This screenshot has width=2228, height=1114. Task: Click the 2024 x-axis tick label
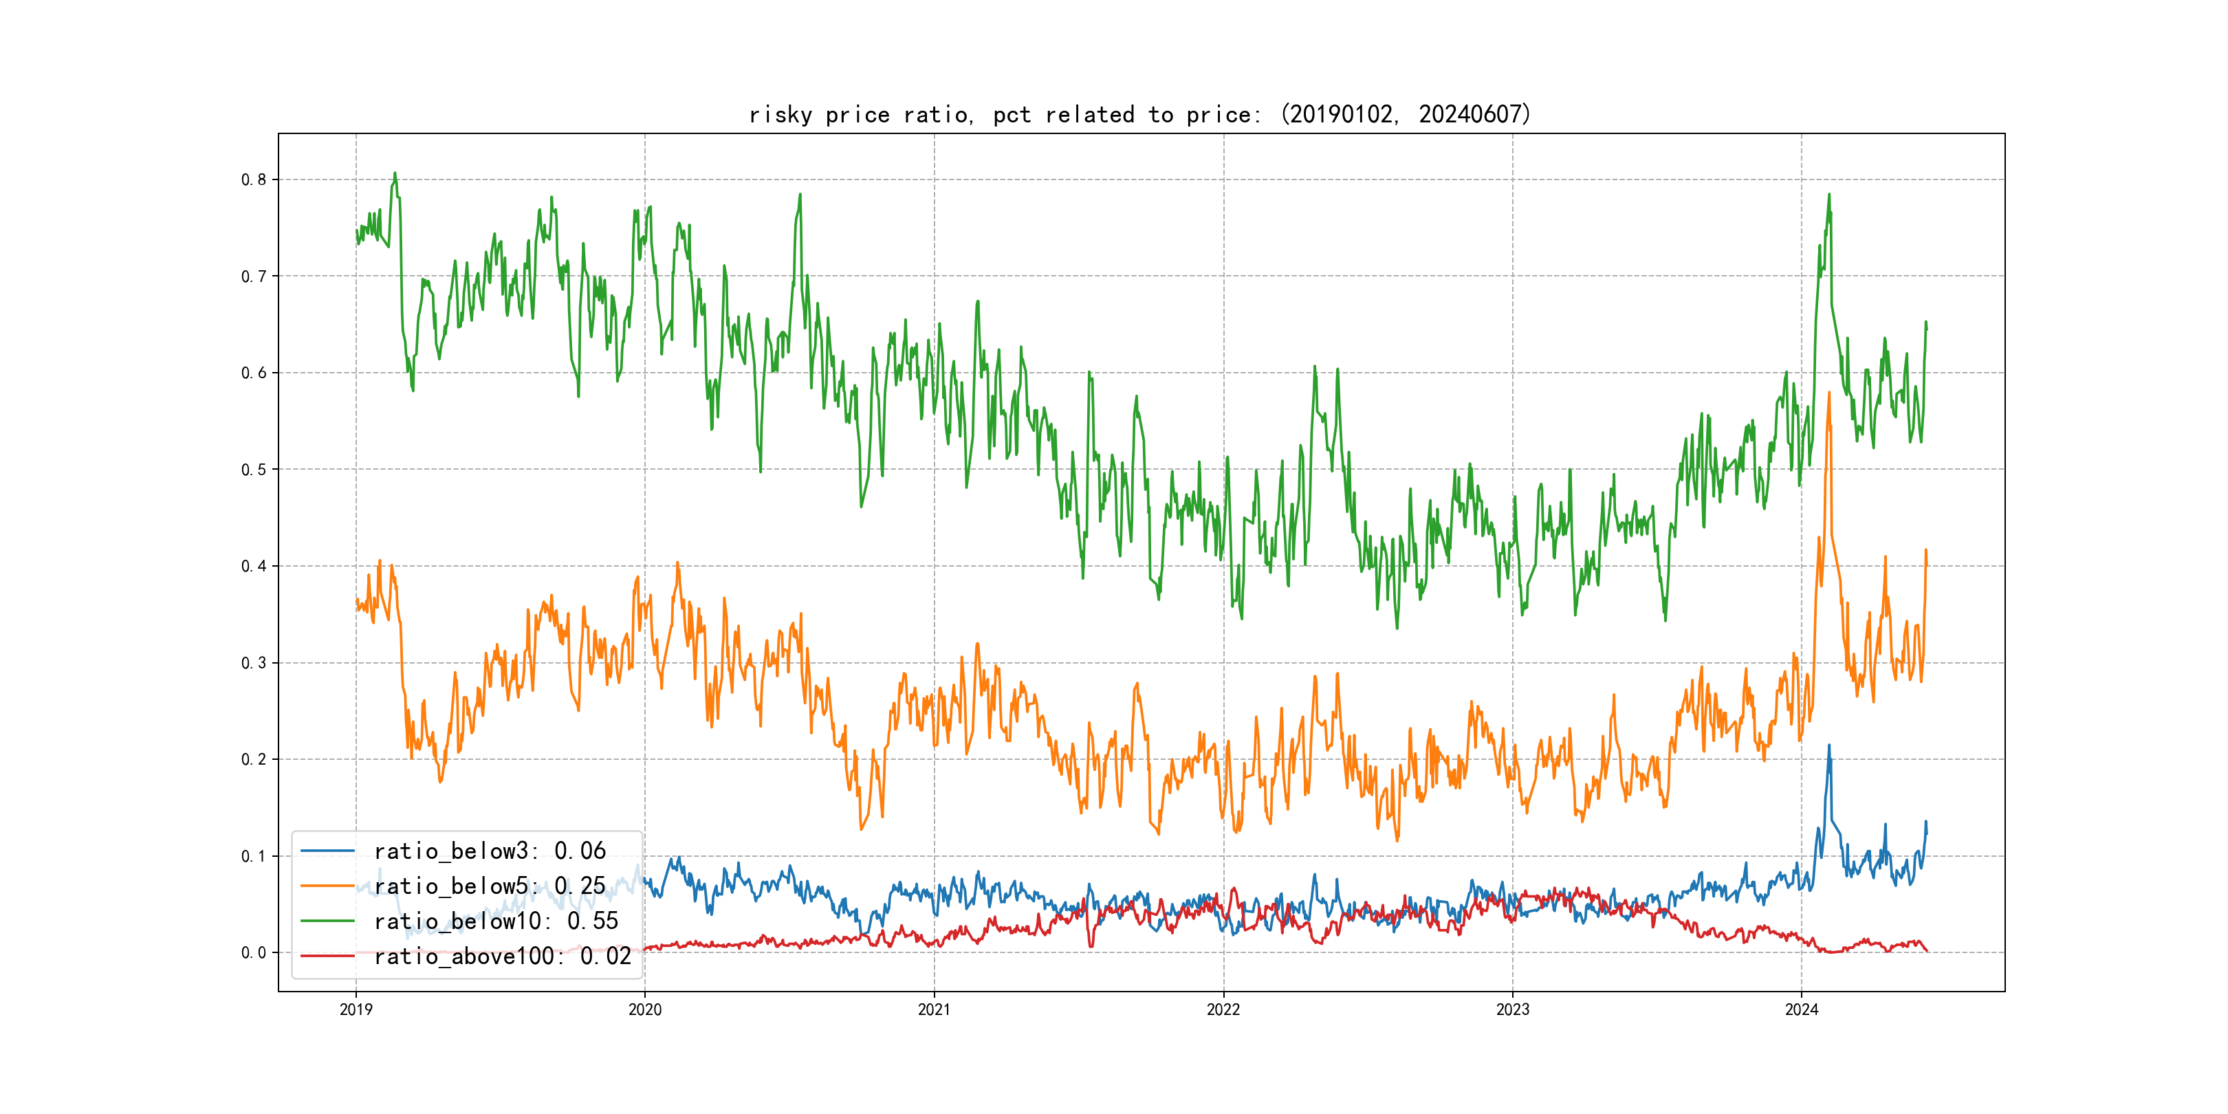[x=1802, y=1009]
